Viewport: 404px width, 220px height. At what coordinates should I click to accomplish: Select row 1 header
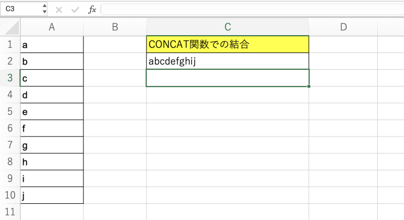pos(10,44)
